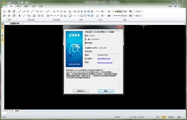Switch to the 标注 ribbon tab
The image size is (187, 120).
(x=19, y=6)
